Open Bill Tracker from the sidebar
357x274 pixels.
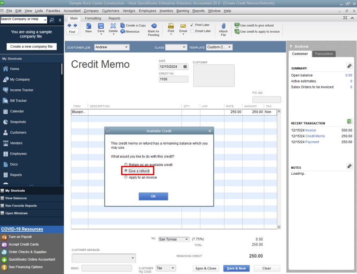pyautogui.click(x=18, y=101)
